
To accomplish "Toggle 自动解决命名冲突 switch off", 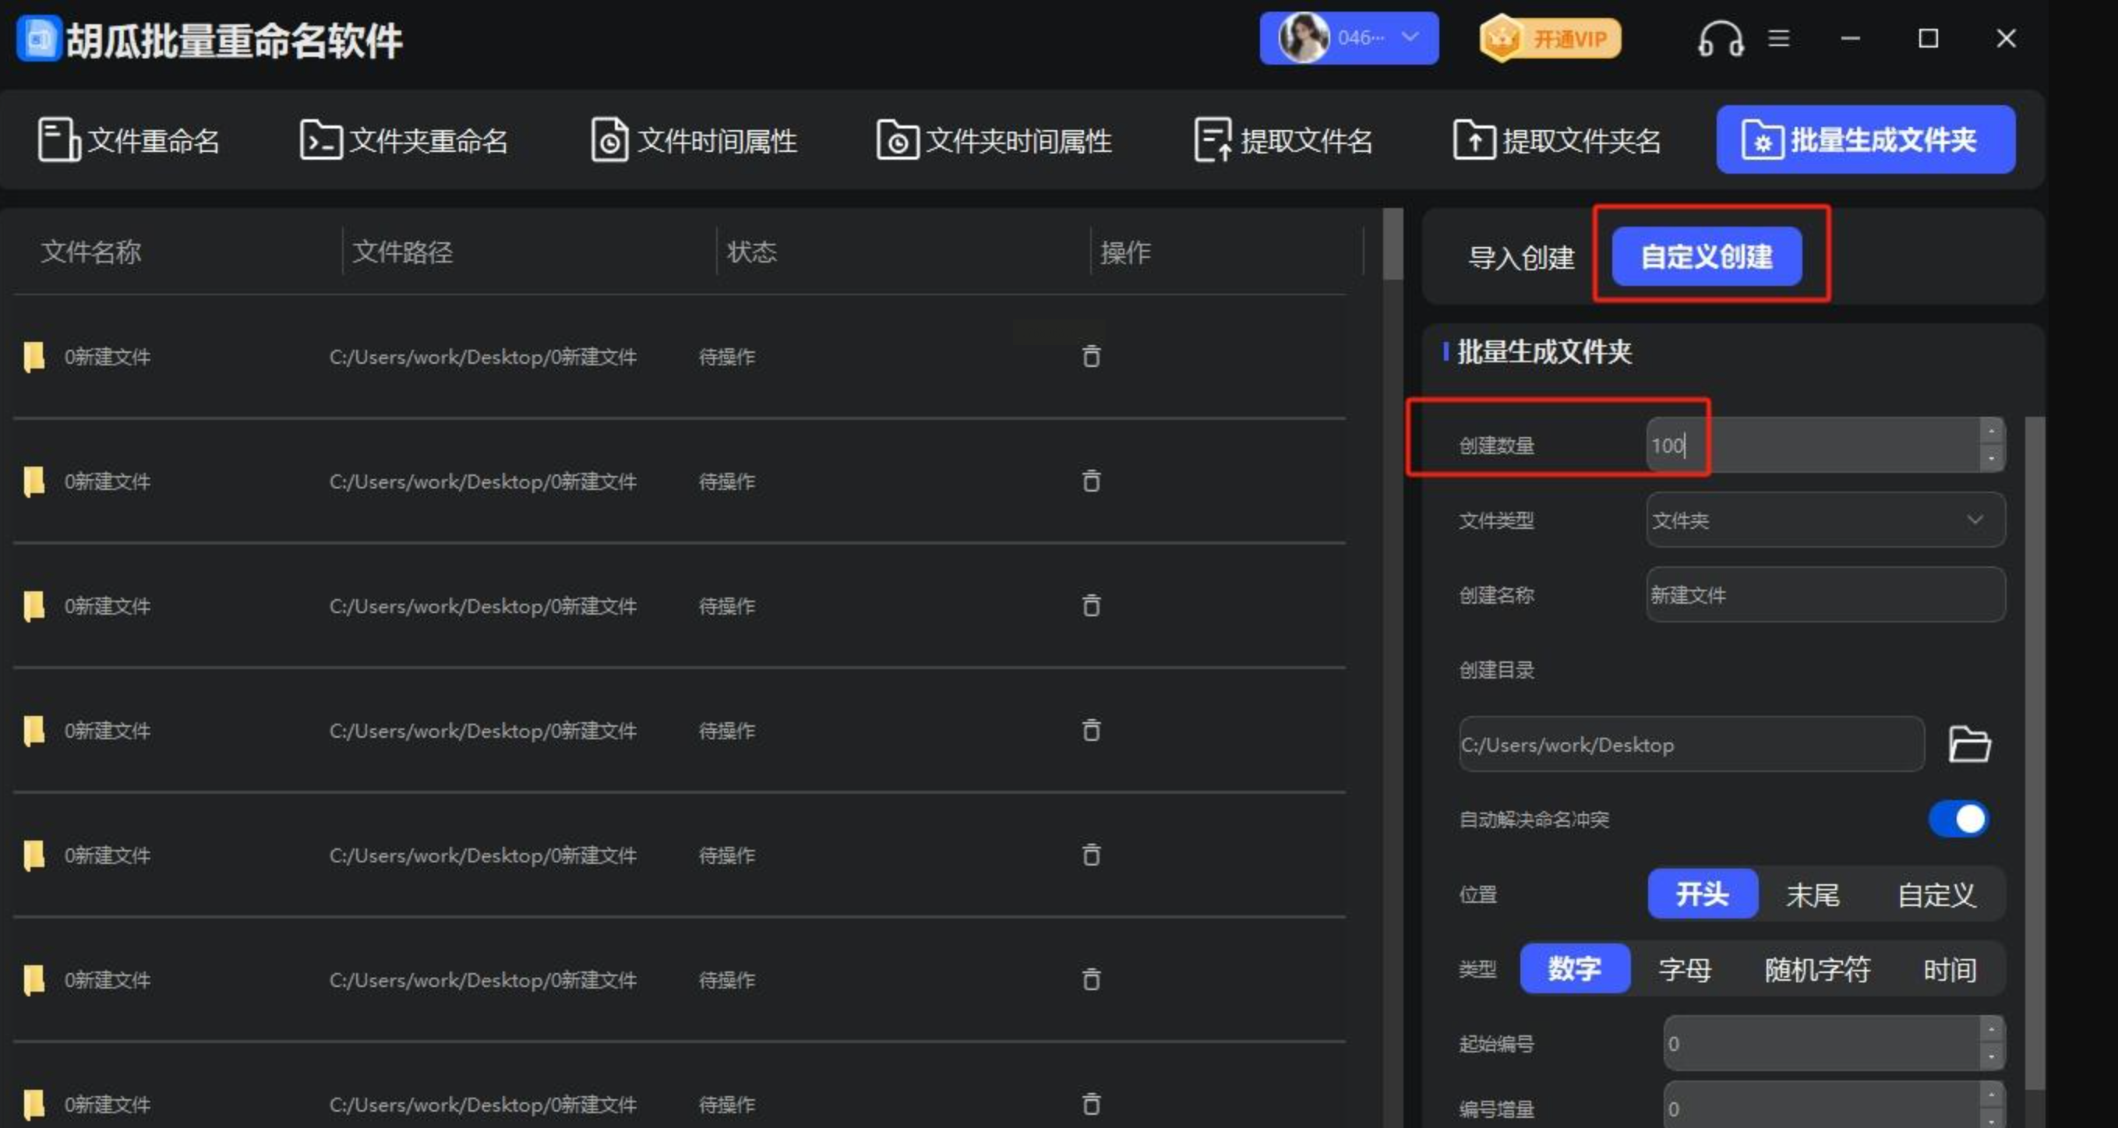I will click(1958, 819).
